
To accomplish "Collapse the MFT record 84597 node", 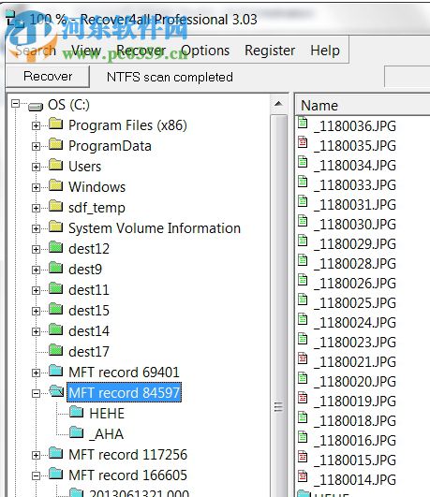I will click(x=36, y=394).
